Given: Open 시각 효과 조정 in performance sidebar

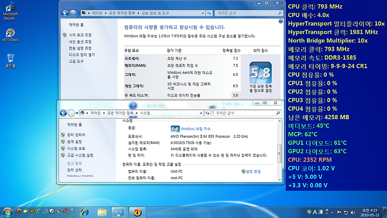Looking at the screenshot, I should click(x=80, y=35).
